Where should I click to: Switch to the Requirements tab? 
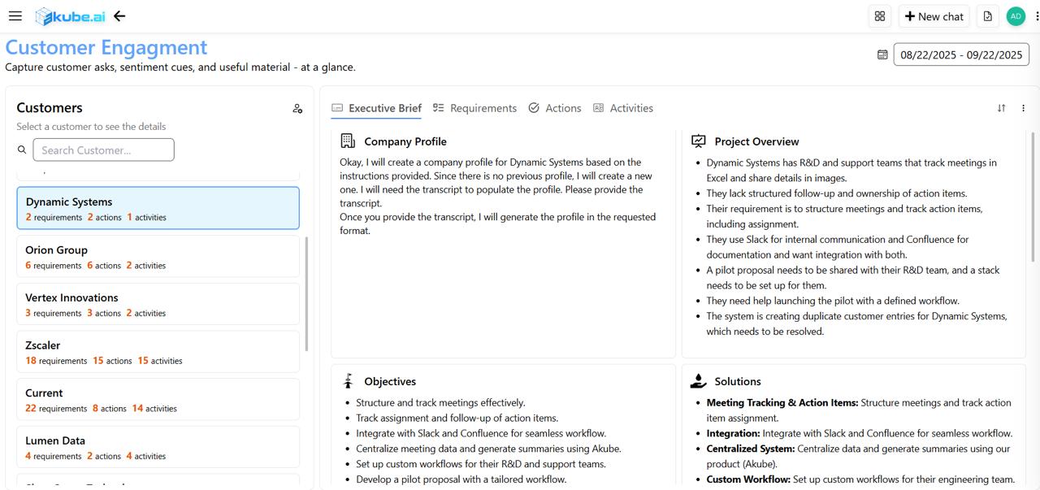point(474,108)
